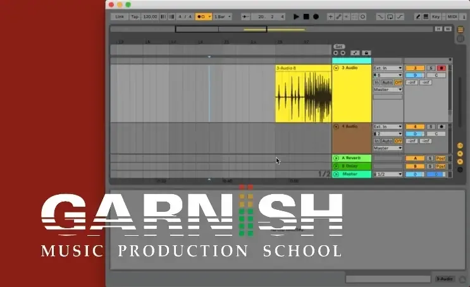Click the Link button
The image size is (470, 287).
click(x=120, y=17)
